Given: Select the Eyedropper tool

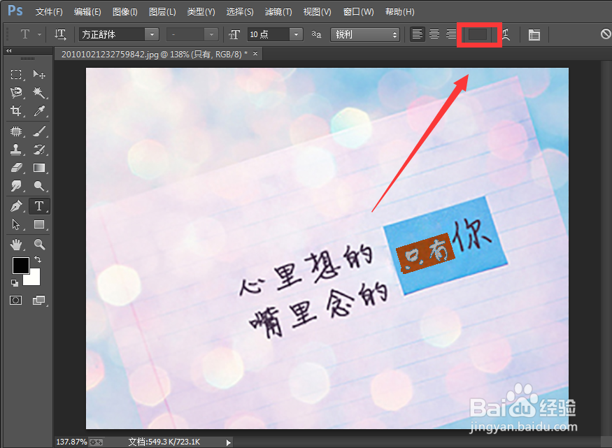Looking at the screenshot, I should pos(39,110).
